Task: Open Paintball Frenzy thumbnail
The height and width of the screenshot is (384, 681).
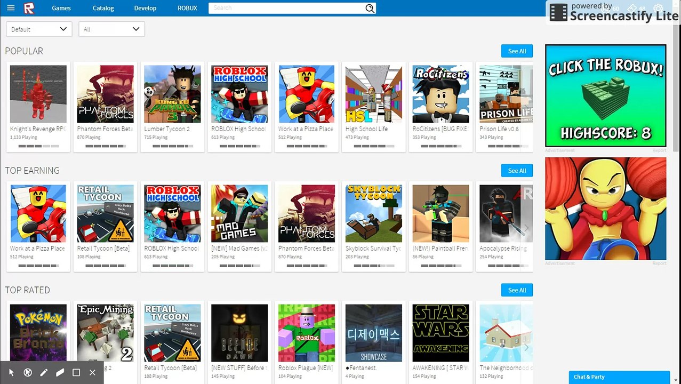Action: pyautogui.click(x=441, y=213)
